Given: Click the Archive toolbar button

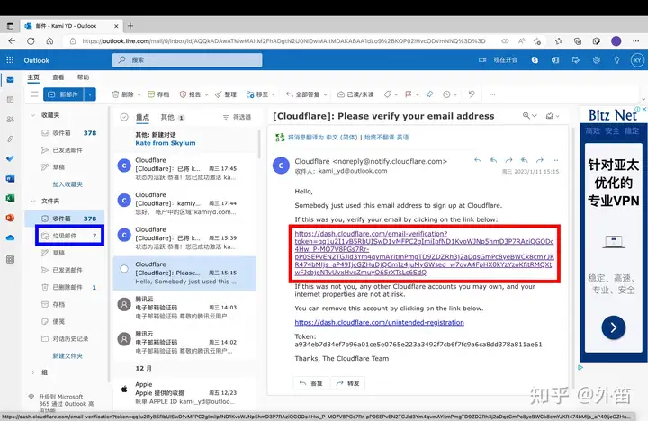Looking at the screenshot, I should click(x=158, y=94).
